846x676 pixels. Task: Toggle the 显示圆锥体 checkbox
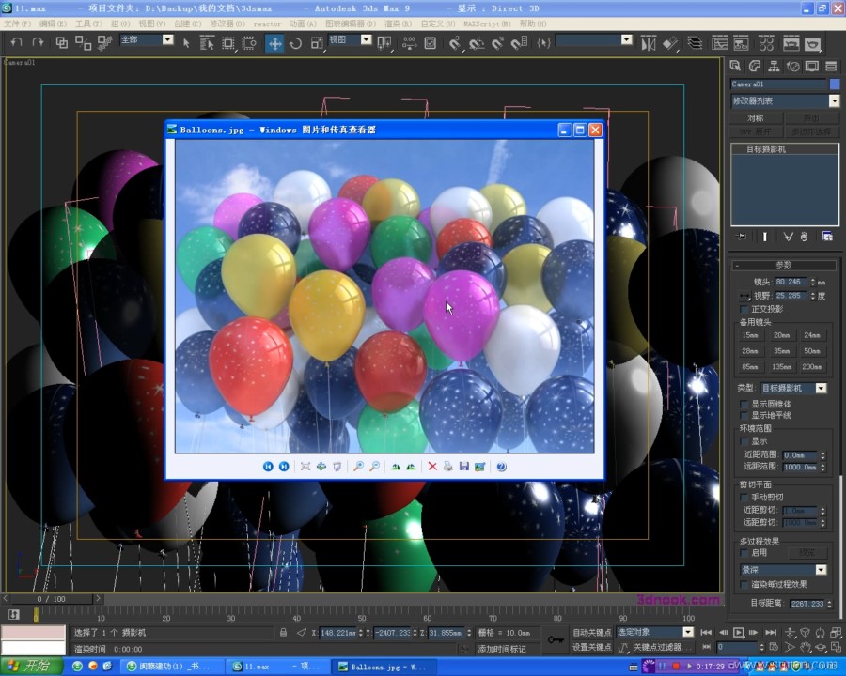click(745, 404)
